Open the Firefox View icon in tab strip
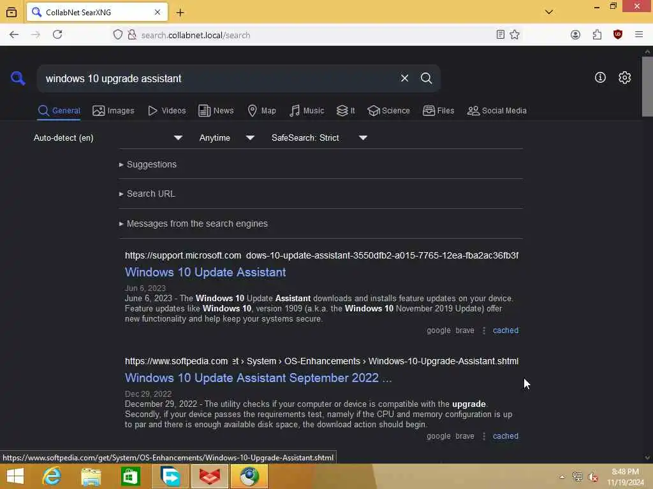 click(x=11, y=13)
